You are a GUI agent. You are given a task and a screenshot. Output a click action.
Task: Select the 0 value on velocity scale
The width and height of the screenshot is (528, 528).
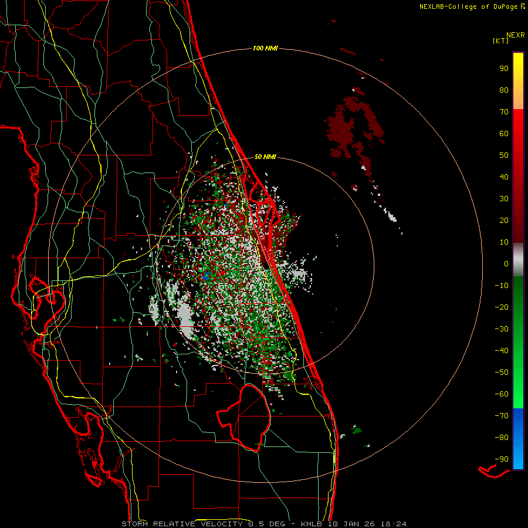[x=506, y=264]
